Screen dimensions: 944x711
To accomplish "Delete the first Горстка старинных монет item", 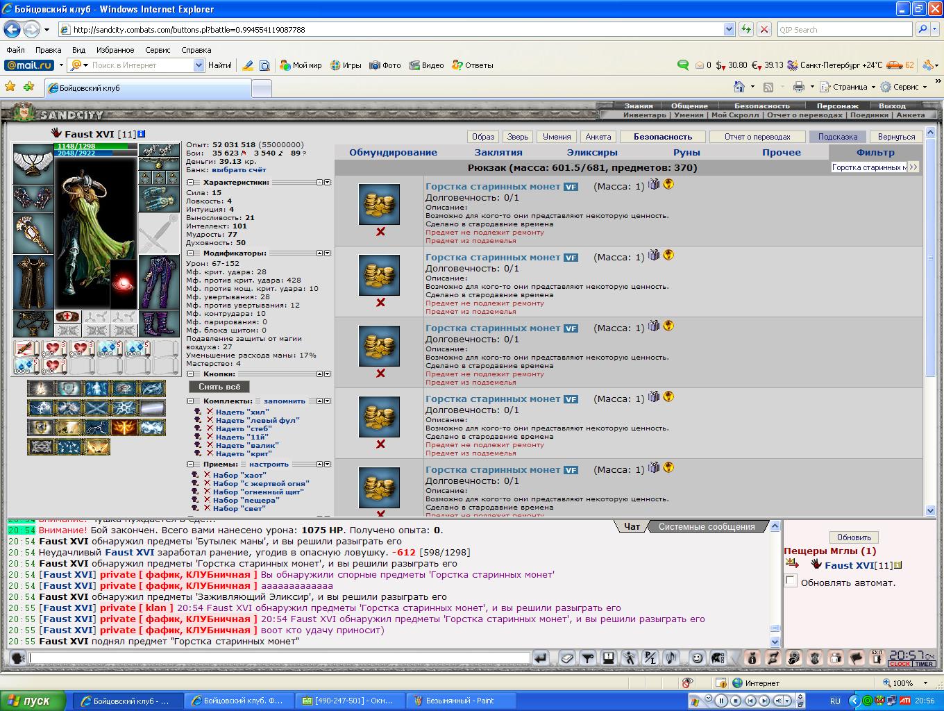I will pyautogui.click(x=380, y=232).
